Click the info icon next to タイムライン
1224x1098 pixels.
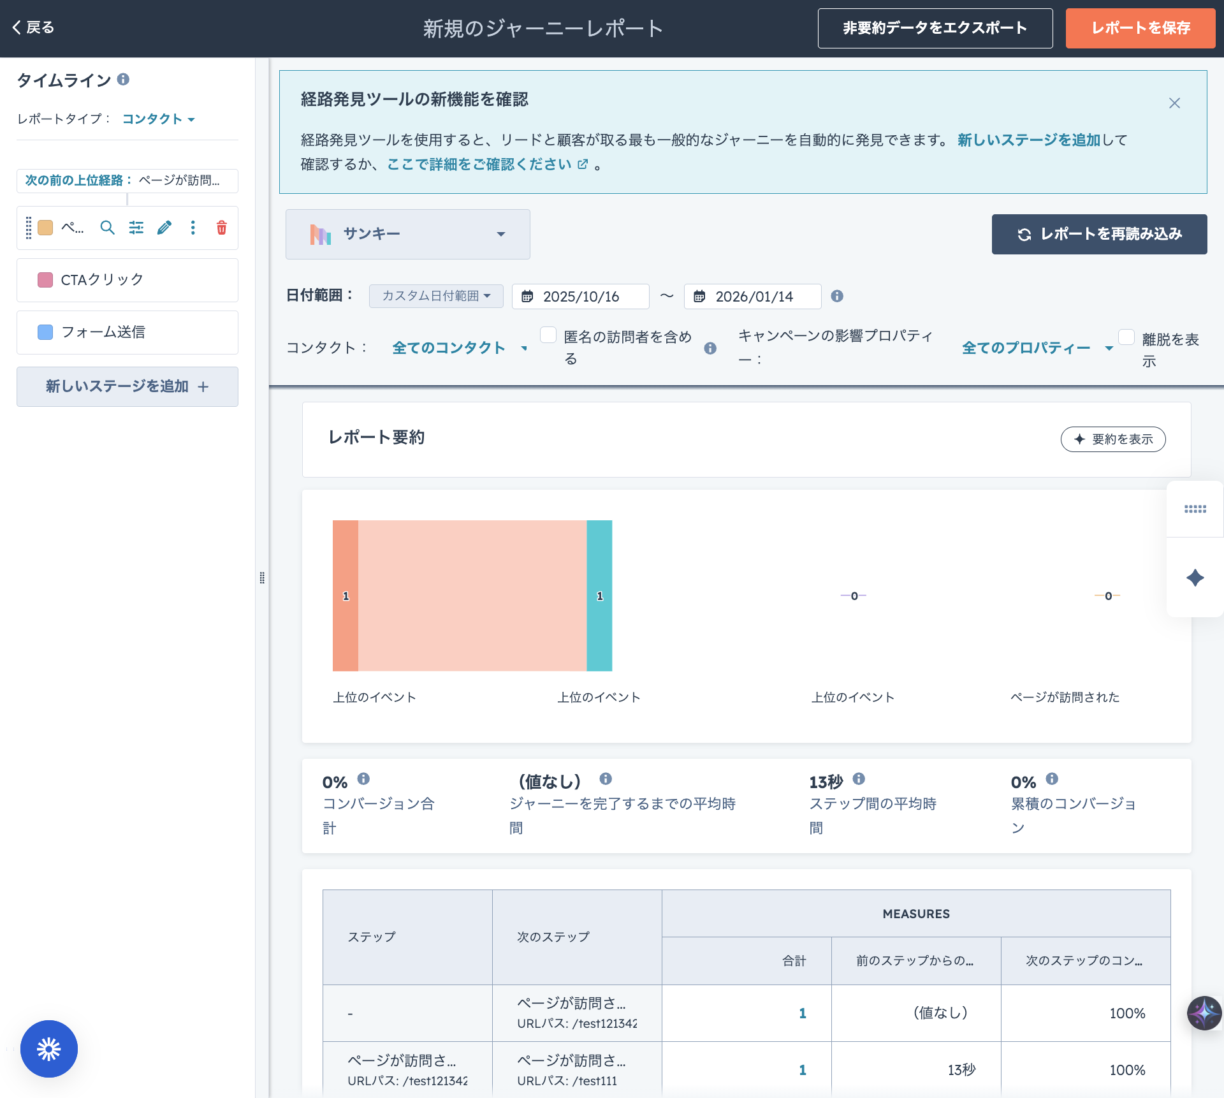pyautogui.click(x=124, y=79)
